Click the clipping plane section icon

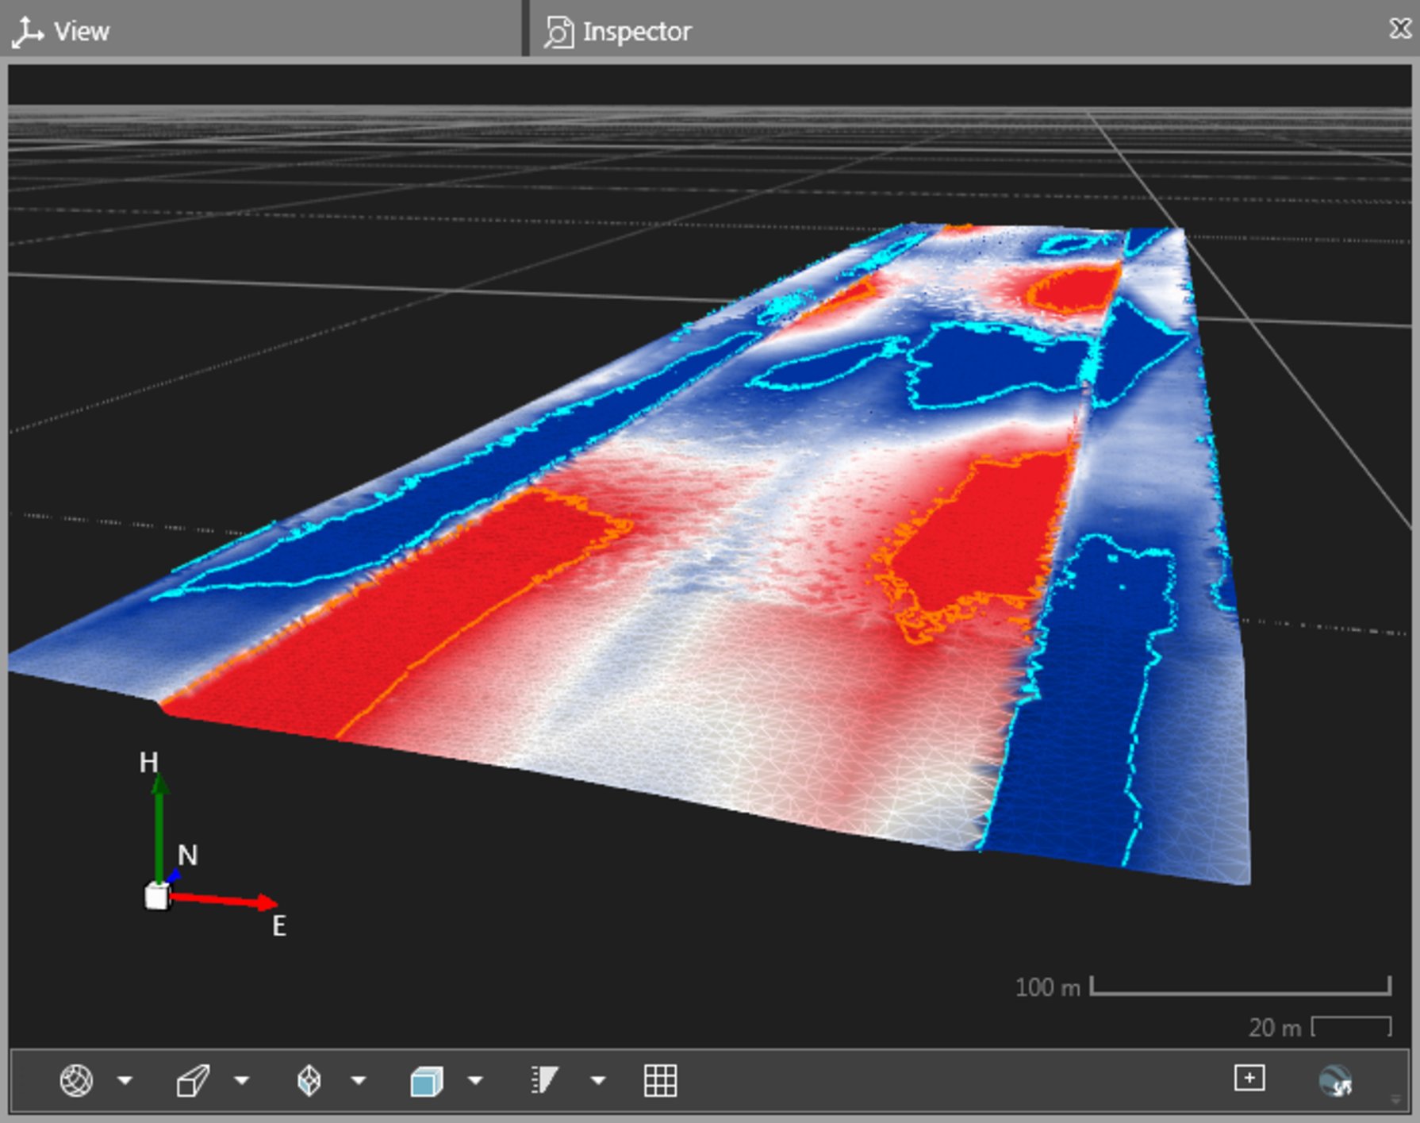(544, 1080)
